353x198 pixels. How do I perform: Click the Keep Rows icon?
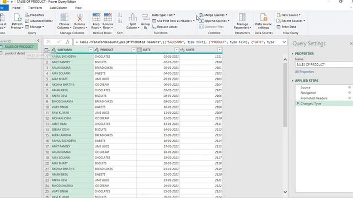coord(96,17)
